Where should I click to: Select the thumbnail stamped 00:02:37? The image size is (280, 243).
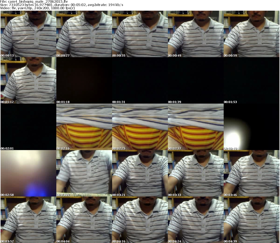tap(196, 127)
